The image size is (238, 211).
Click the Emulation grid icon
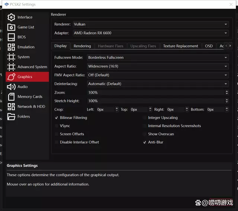(x=11, y=47)
